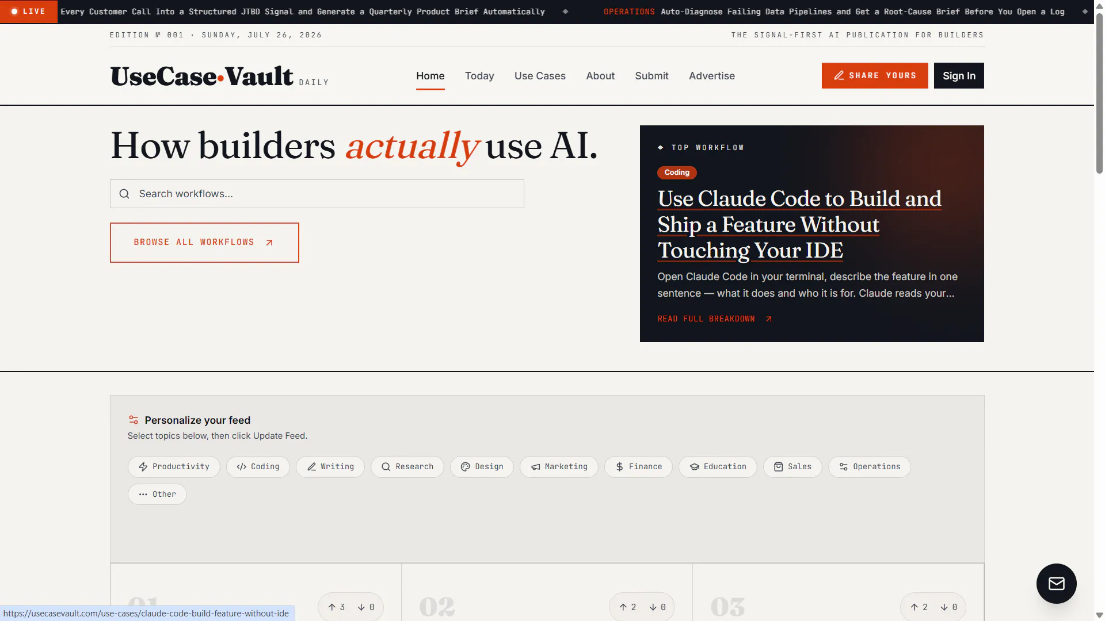Screen dimensions: 1105x621
Task: Toggle the Sales topic chip
Action: click(x=792, y=467)
